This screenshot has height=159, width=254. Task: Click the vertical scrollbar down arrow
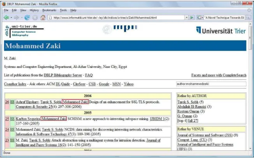[250, 148]
